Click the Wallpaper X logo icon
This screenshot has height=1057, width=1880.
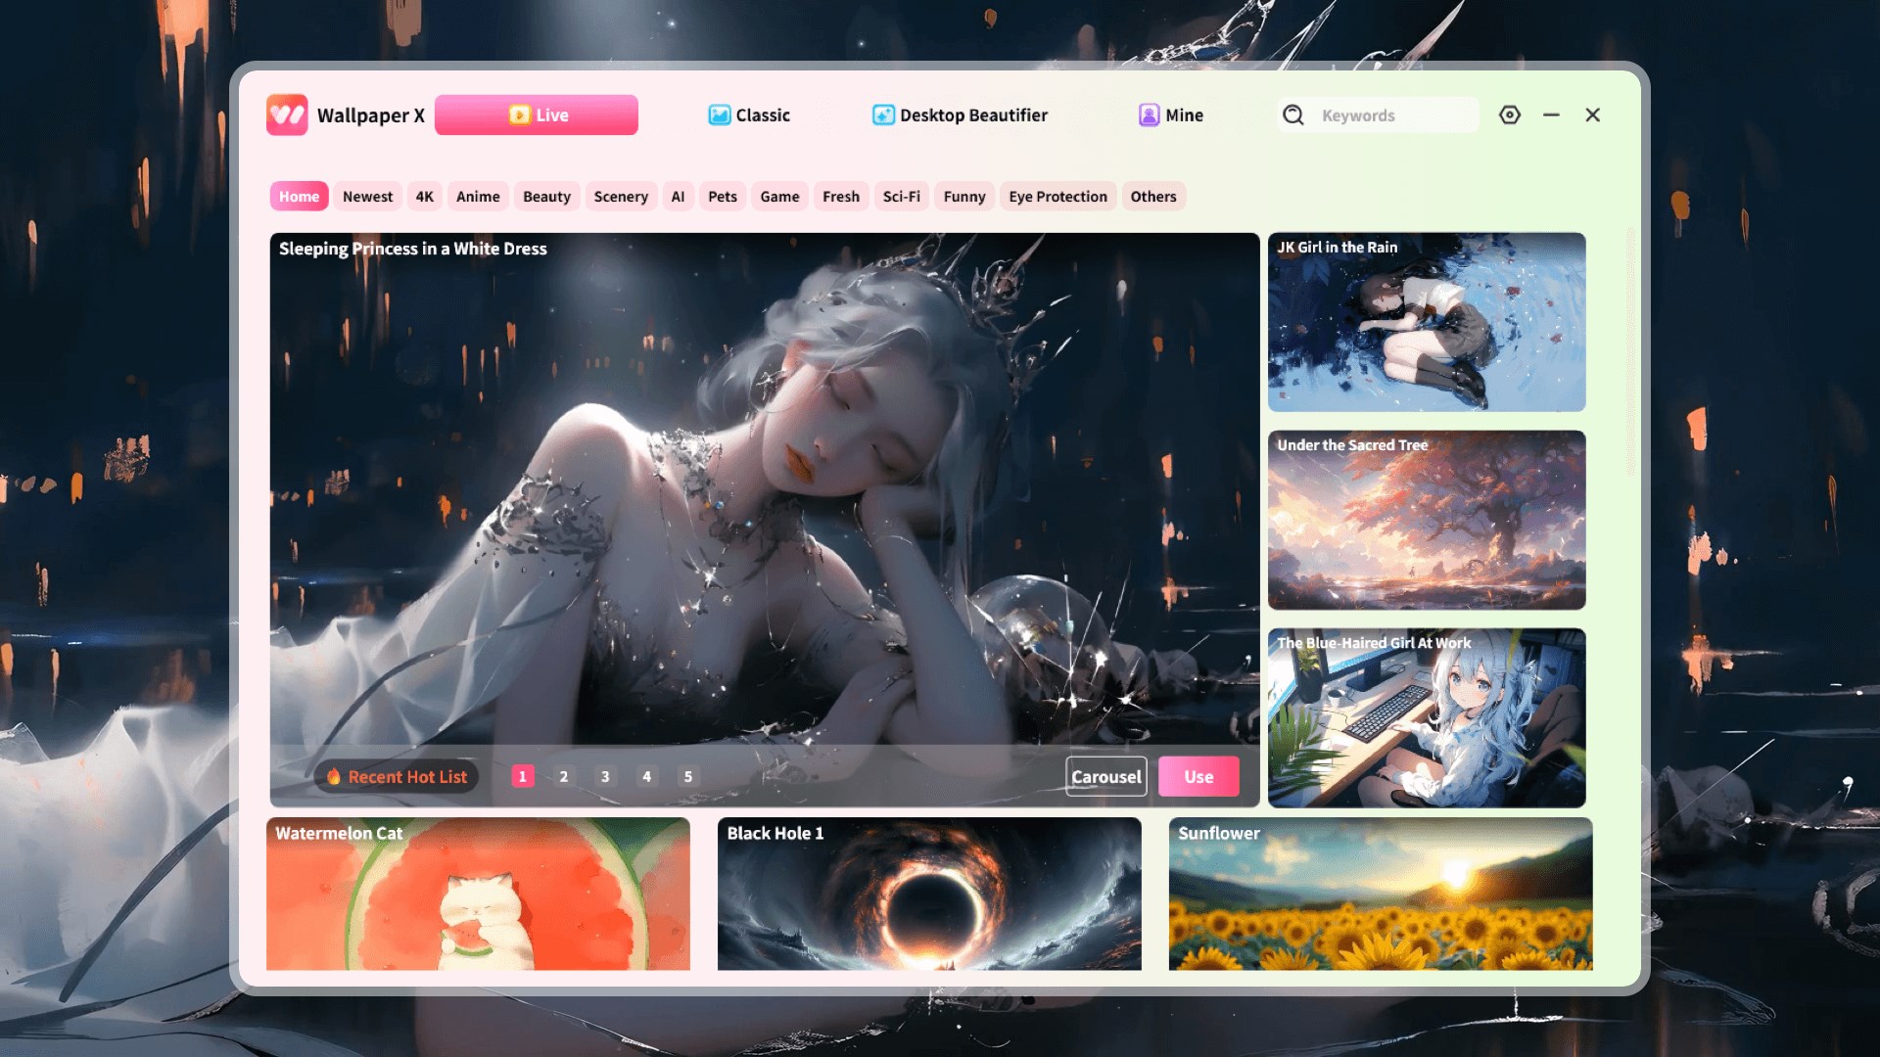[285, 115]
